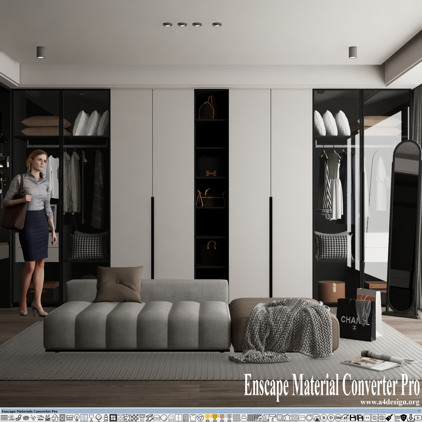Toggle the crossed-out eye hide icon

(x=375, y=418)
